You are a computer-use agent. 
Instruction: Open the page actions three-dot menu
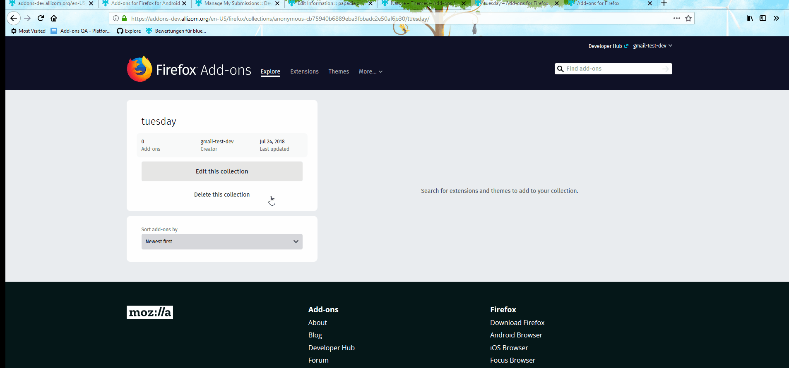pyautogui.click(x=677, y=18)
